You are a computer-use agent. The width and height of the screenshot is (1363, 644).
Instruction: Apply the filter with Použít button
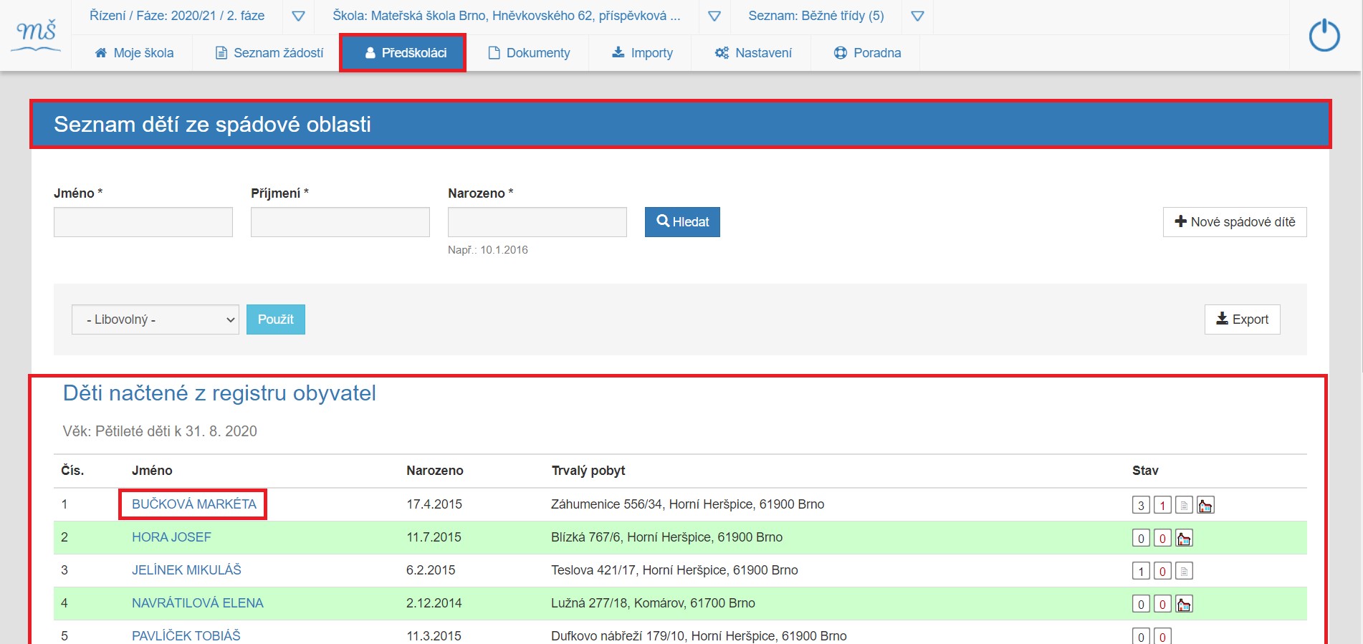pos(276,319)
